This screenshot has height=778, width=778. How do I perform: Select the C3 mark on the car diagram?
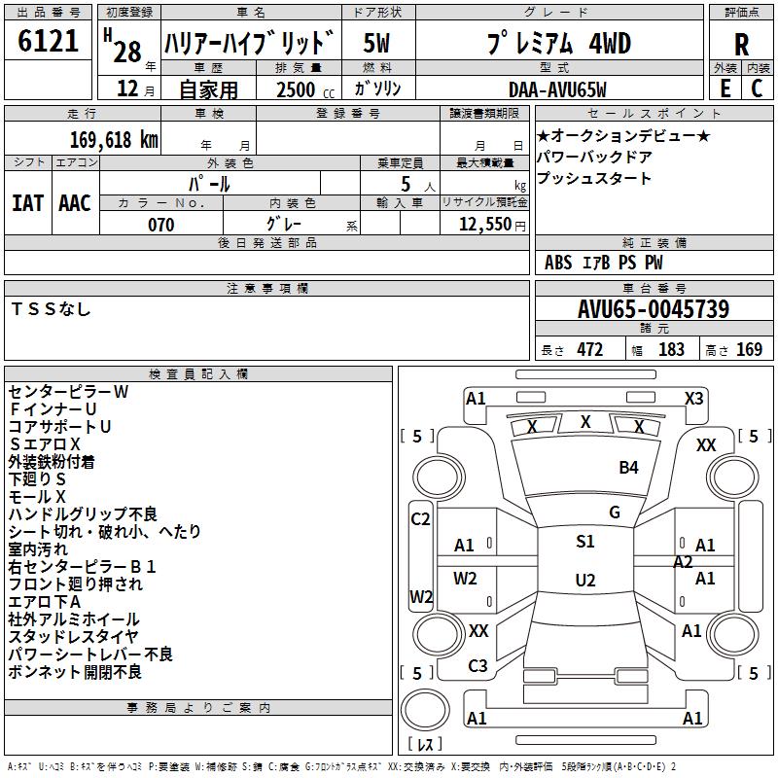click(477, 666)
